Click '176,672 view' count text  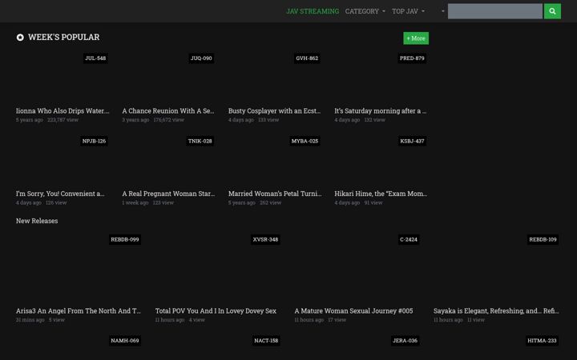pos(168,120)
